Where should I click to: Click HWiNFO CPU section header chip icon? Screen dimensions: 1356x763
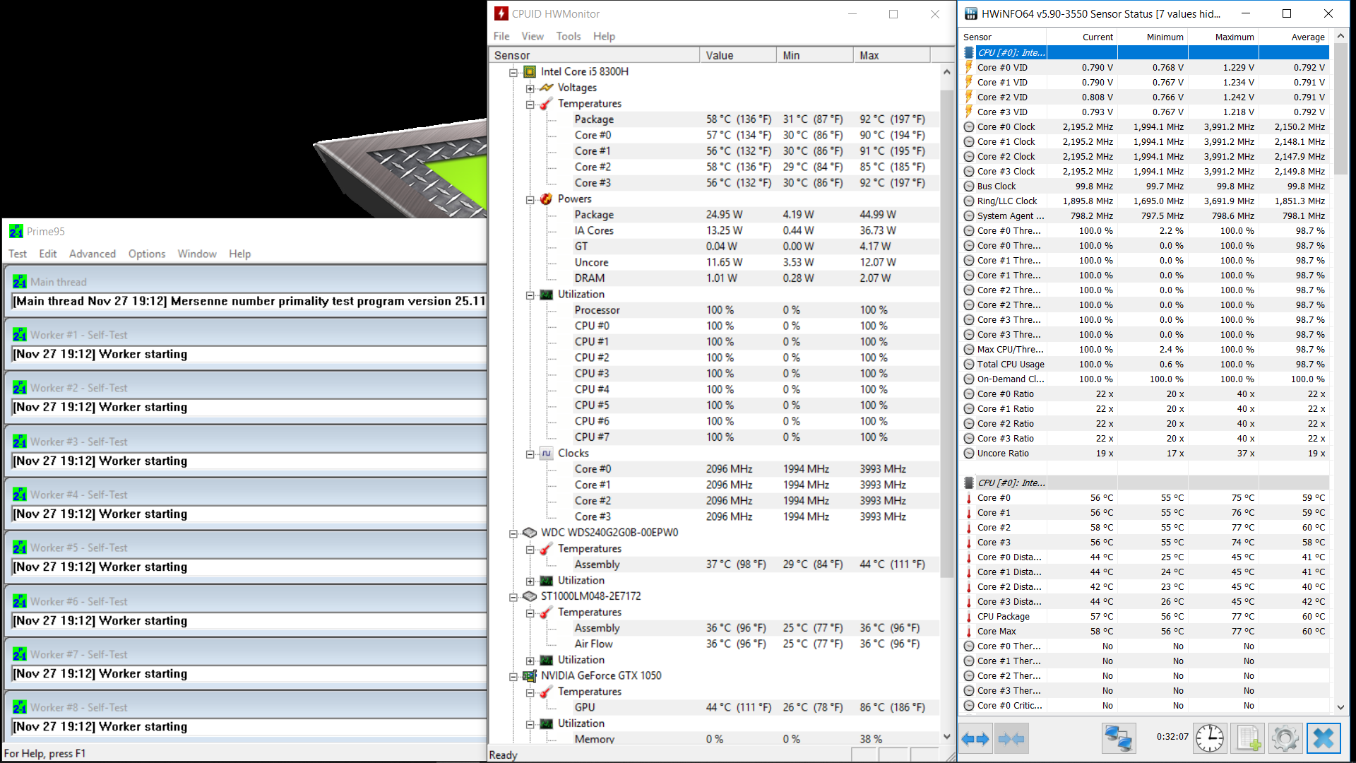969,52
